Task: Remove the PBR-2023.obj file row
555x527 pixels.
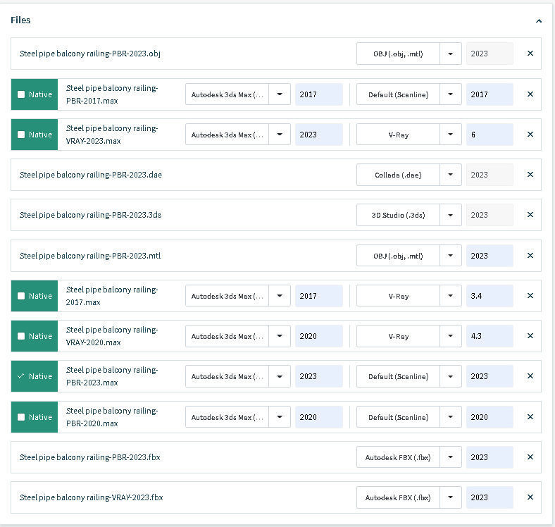Action: pos(530,54)
